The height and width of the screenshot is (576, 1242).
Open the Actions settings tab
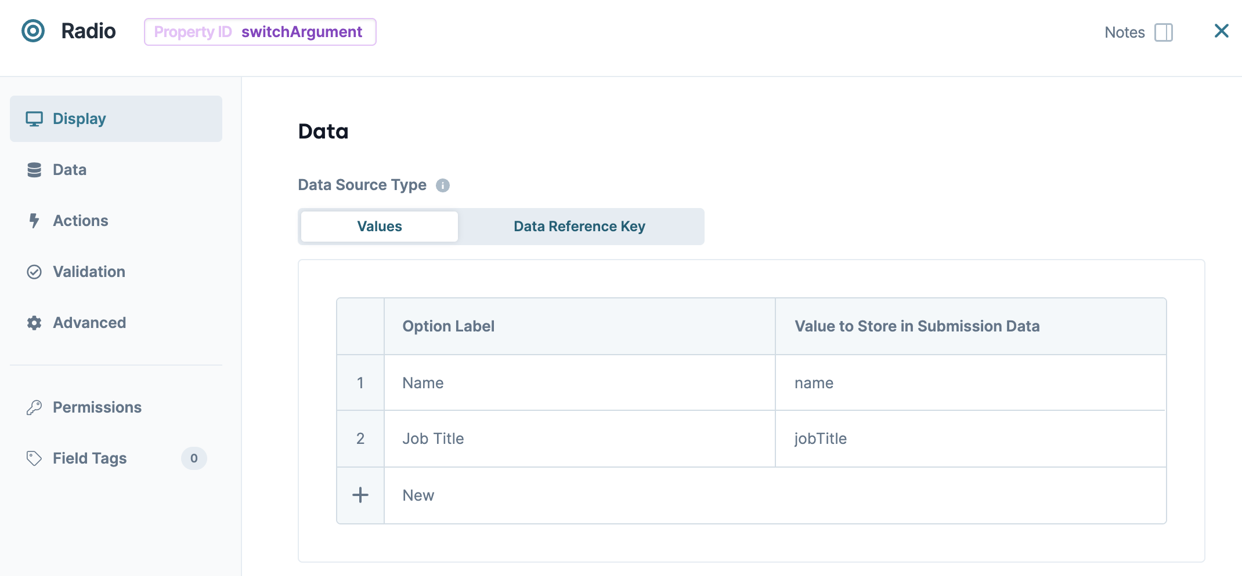click(x=116, y=221)
